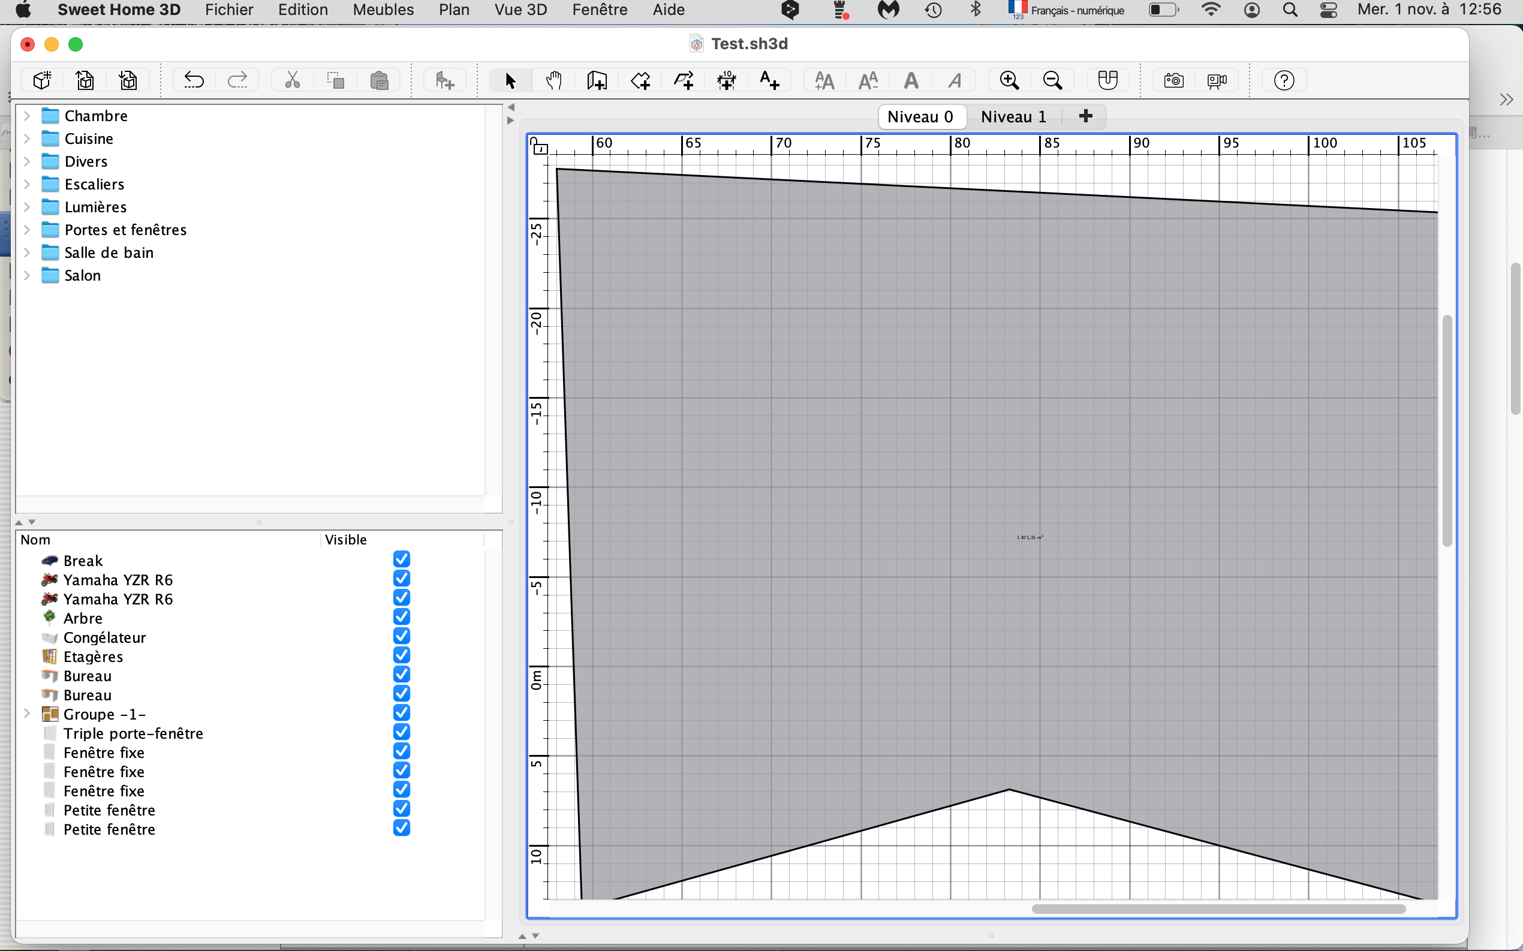This screenshot has width=1523, height=951.
Task: Click the plan vertical scrollbar thumb
Action: point(1447,431)
